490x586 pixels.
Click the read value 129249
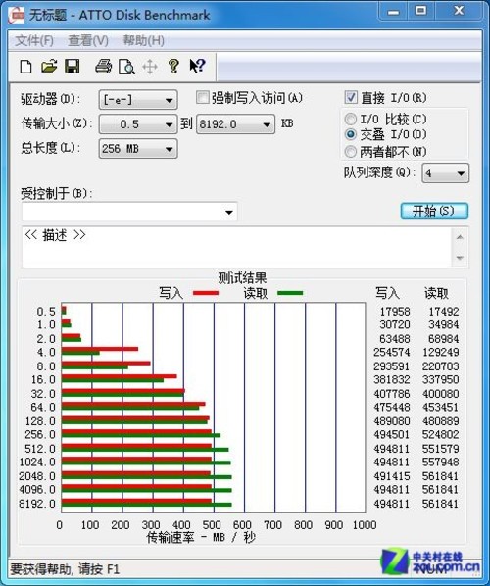[441, 352]
